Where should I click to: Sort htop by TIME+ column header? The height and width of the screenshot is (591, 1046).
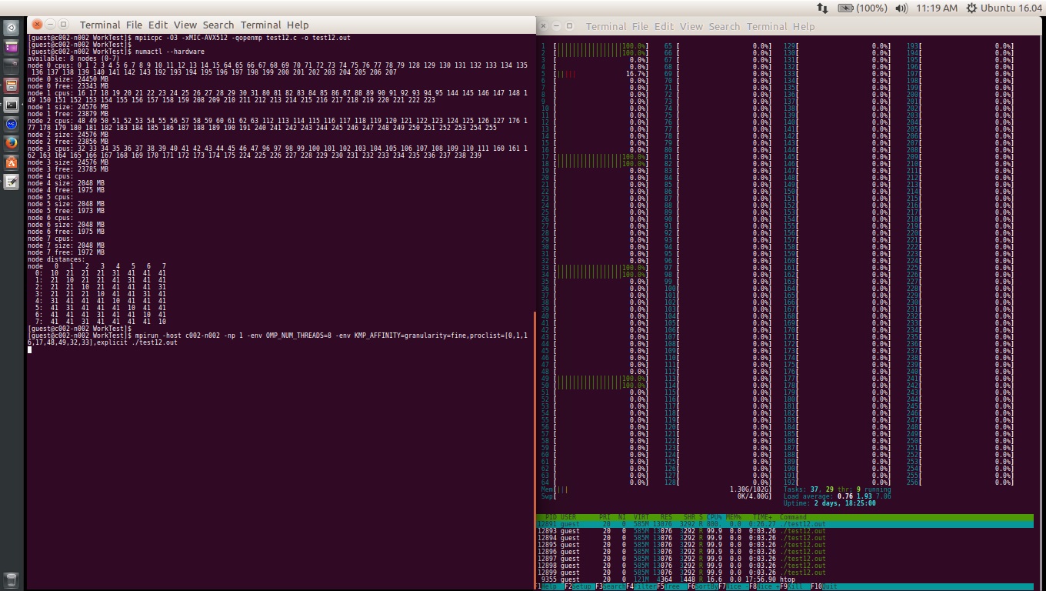tap(764, 517)
